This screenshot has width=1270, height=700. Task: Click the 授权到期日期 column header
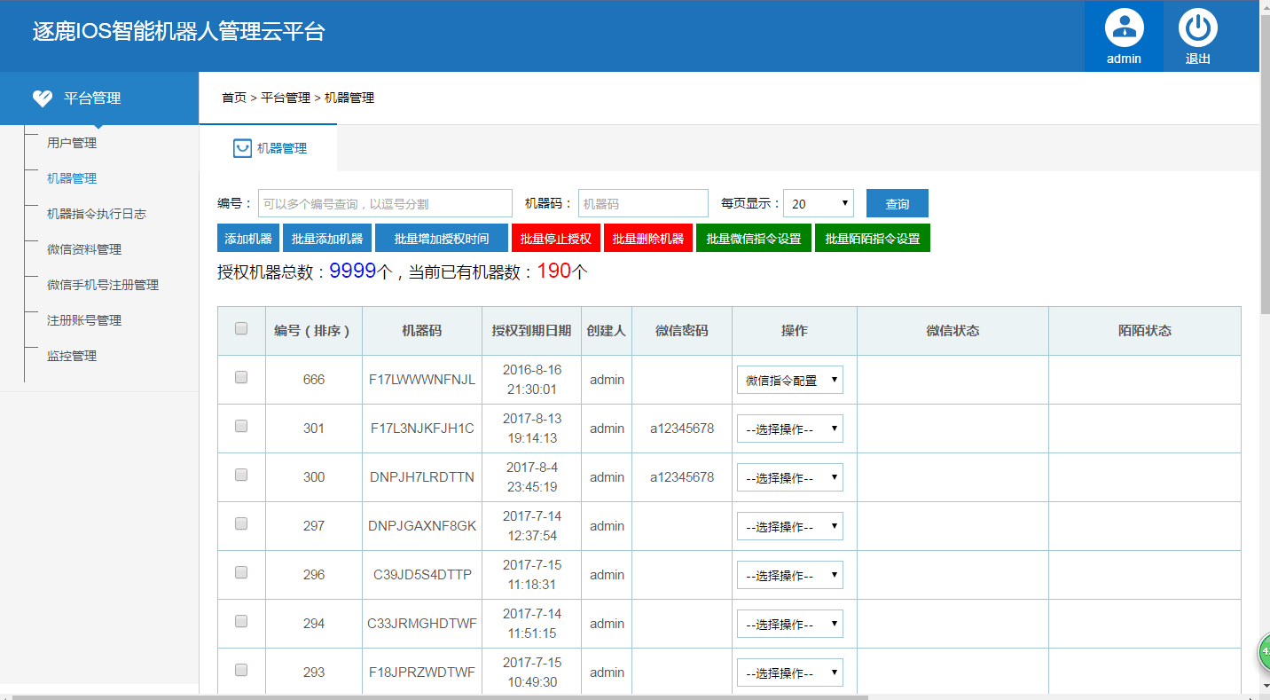click(x=531, y=330)
